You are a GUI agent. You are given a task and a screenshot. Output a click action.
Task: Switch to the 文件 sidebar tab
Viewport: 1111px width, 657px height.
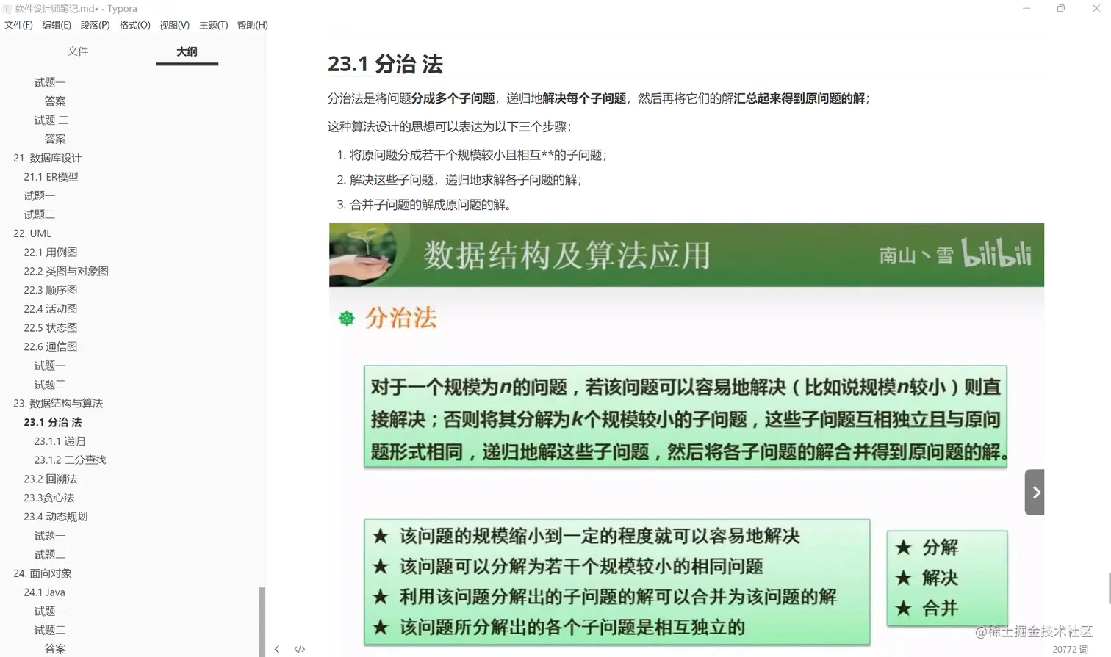78,51
